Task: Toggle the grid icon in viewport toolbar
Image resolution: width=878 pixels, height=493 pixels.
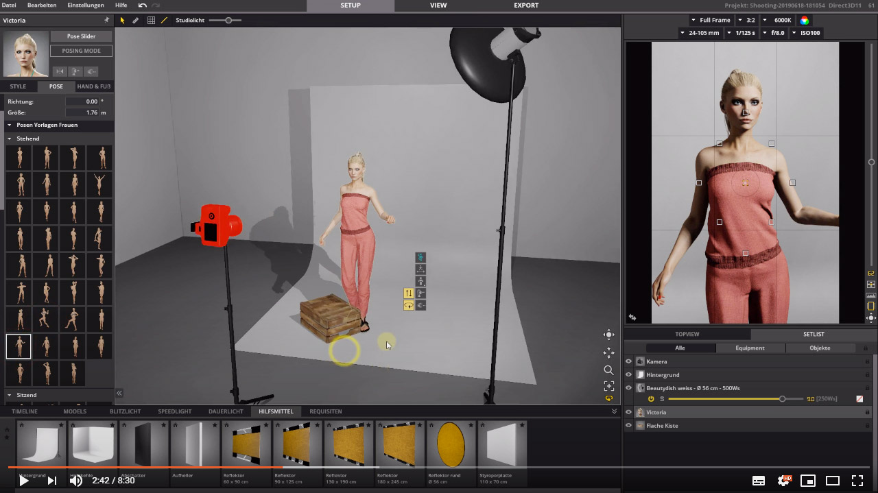Action: click(151, 21)
